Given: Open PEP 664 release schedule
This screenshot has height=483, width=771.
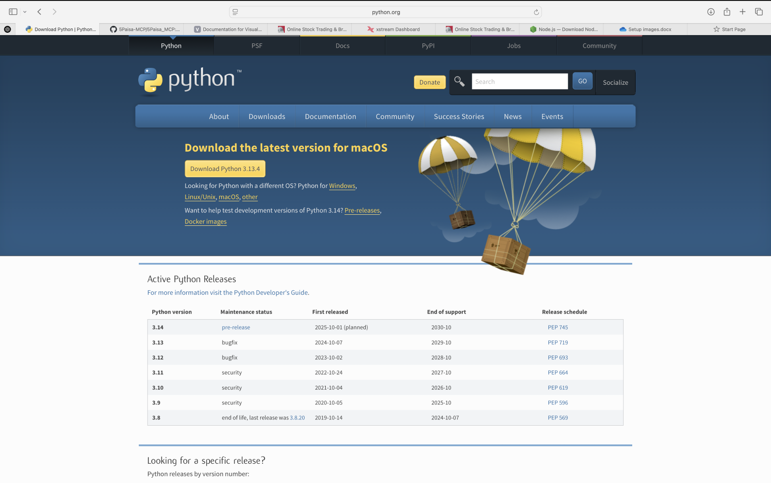Looking at the screenshot, I should click(x=558, y=373).
